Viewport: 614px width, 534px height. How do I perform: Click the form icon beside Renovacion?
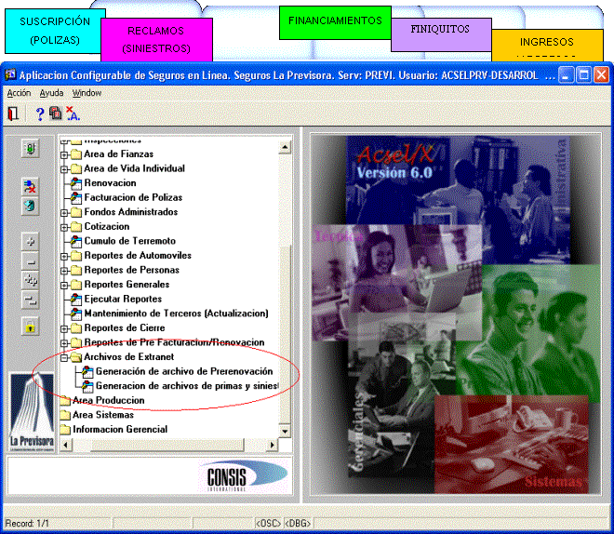pyautogui.click(x=76, y=183)
